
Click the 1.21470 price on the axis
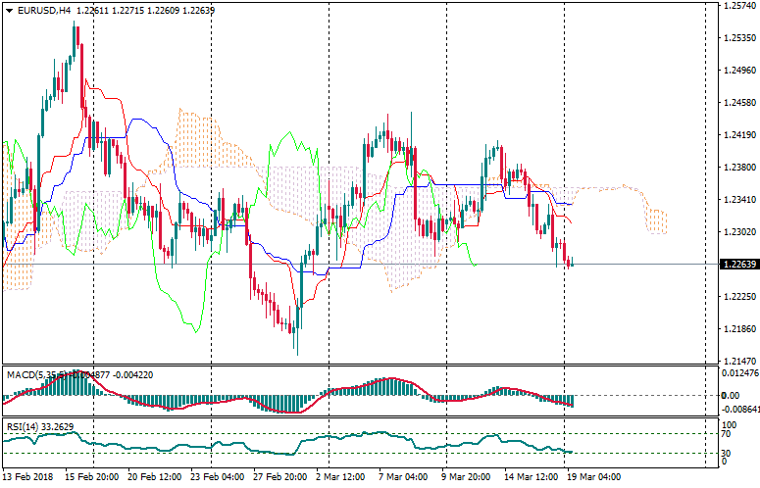738,361
